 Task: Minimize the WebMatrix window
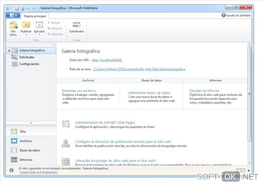(x=229, y=7)
